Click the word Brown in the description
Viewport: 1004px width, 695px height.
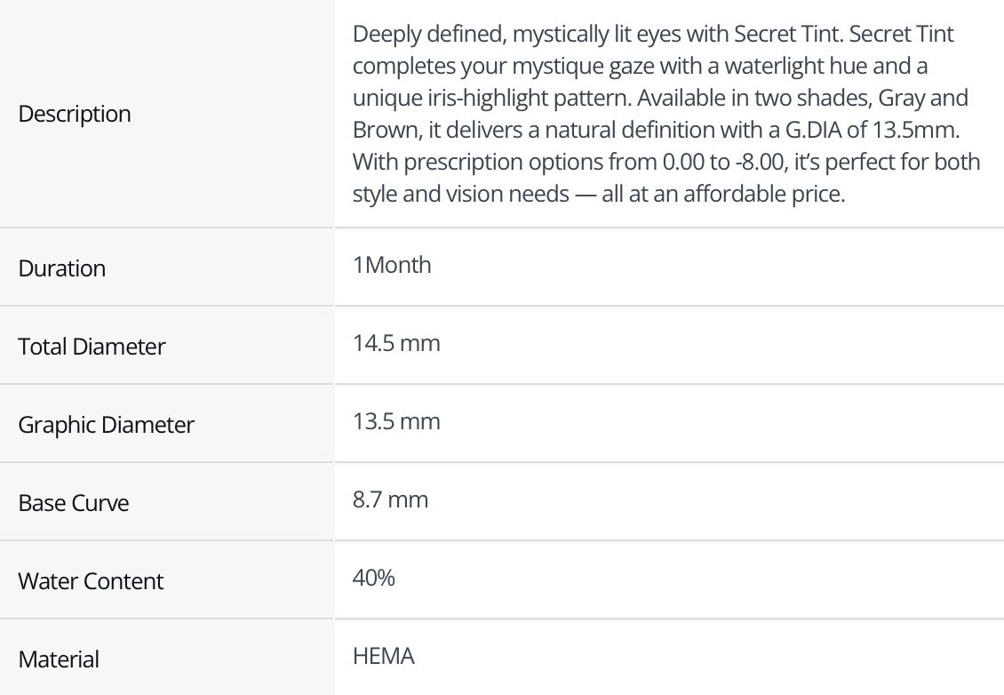[x=385, y=130]
